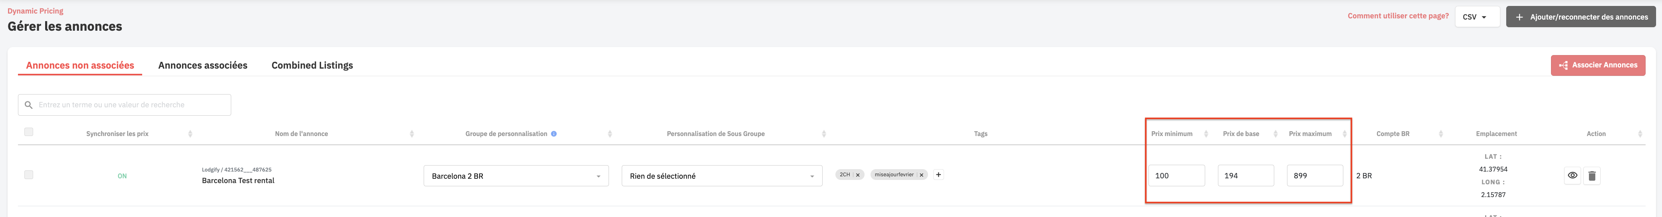The image size is (1662, 217).
Task: Tick the Barcelona Test rental row checkbox
Action: (28, 174)
